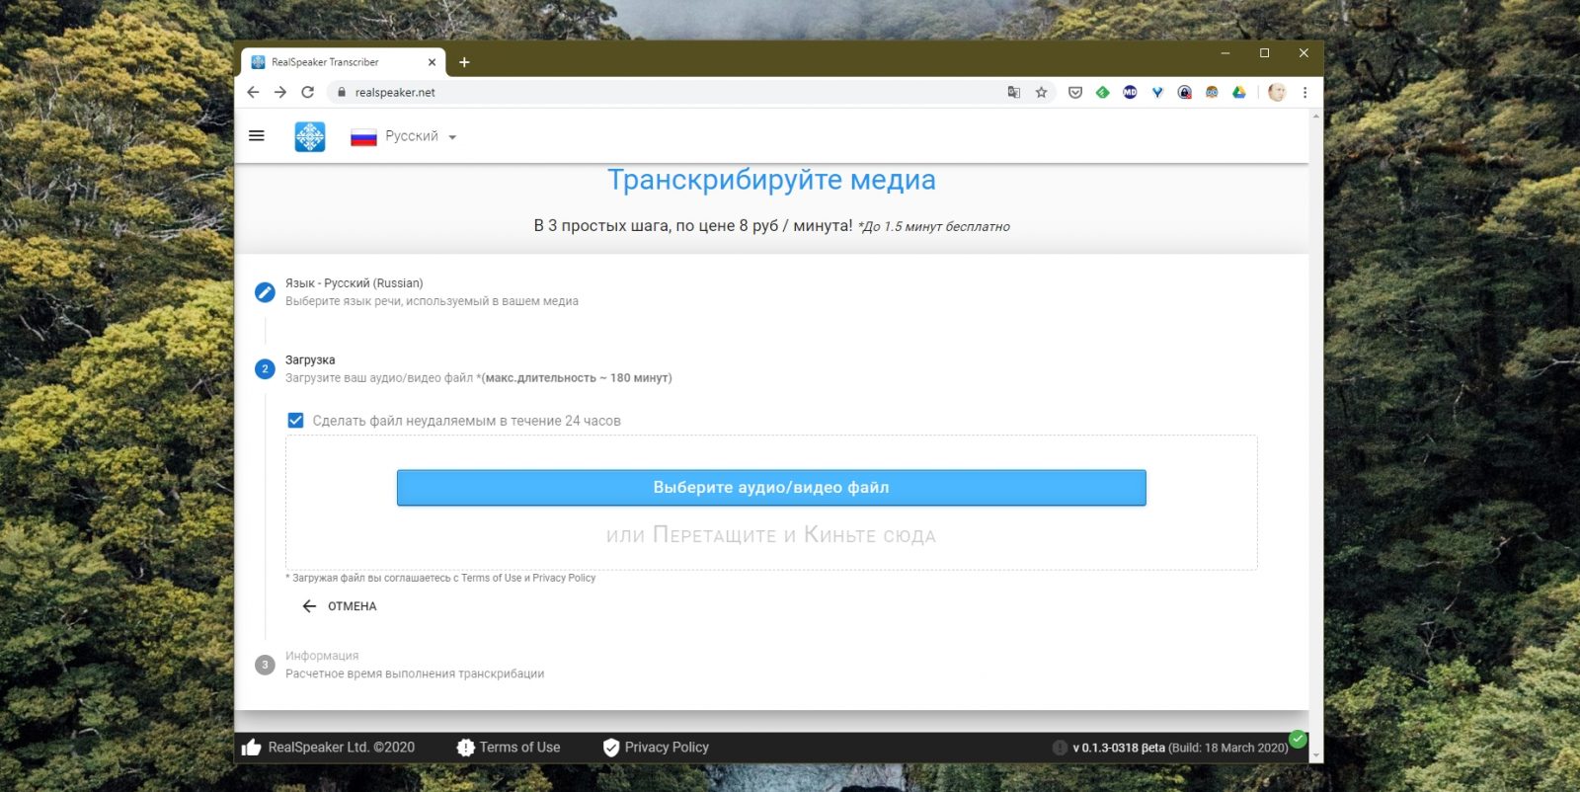
Task: Click the step 2 Загрузка number circle
Action: coord(265,369)
